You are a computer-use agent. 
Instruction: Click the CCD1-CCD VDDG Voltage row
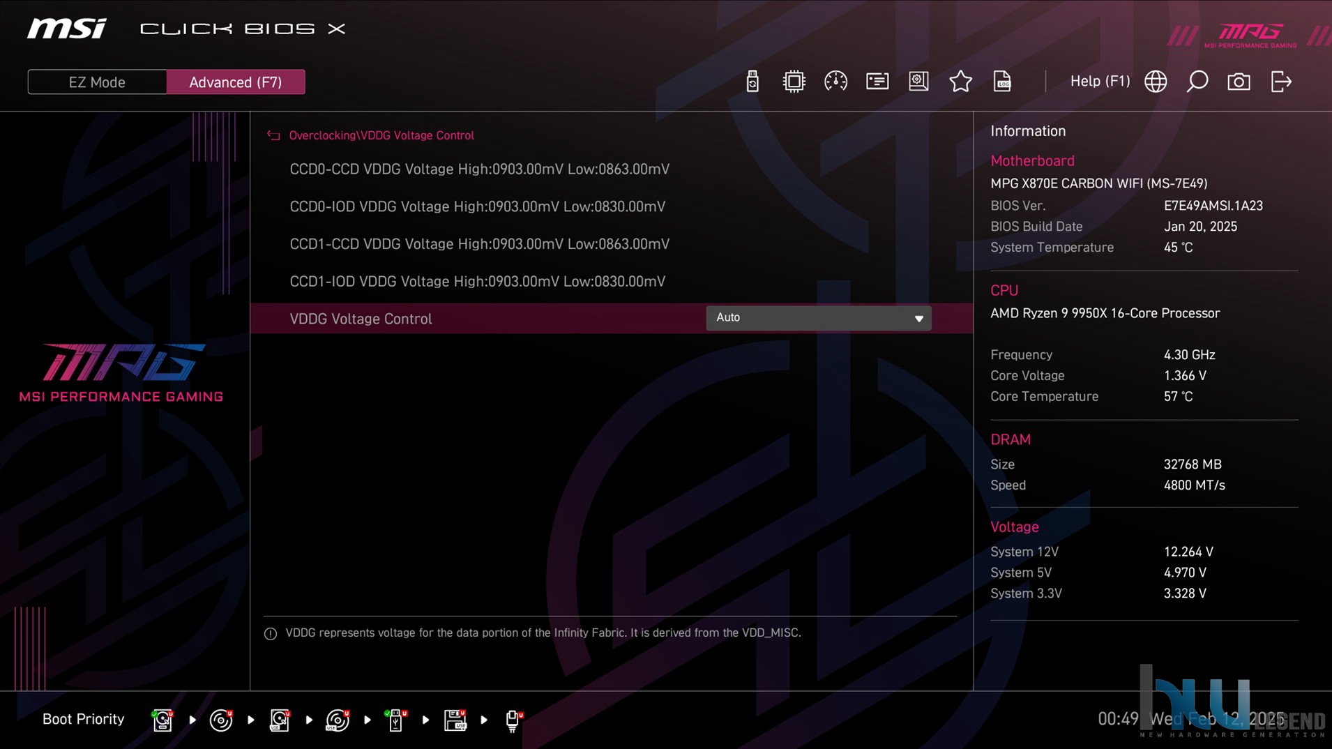pyautogui.click(x=479, y=244)
